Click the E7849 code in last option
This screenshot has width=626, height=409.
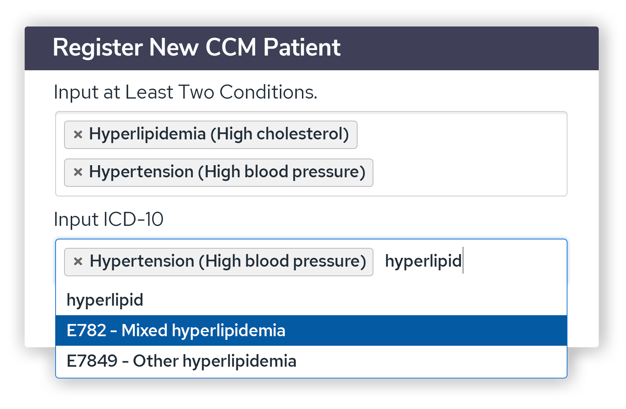[92, 361]
